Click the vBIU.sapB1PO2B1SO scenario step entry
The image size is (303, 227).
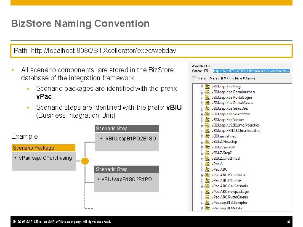click(130, 139)
